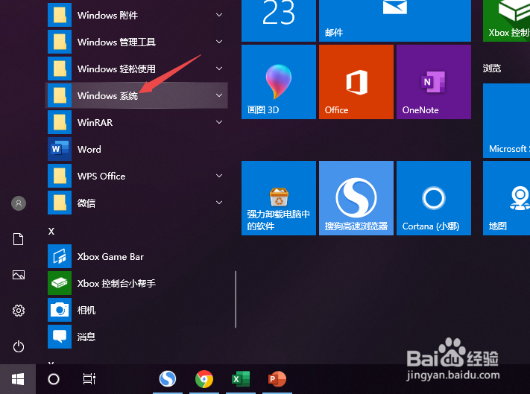Open the Windows 系统 folder entry
Screen dimensions: 530x394
pos(136,95)
